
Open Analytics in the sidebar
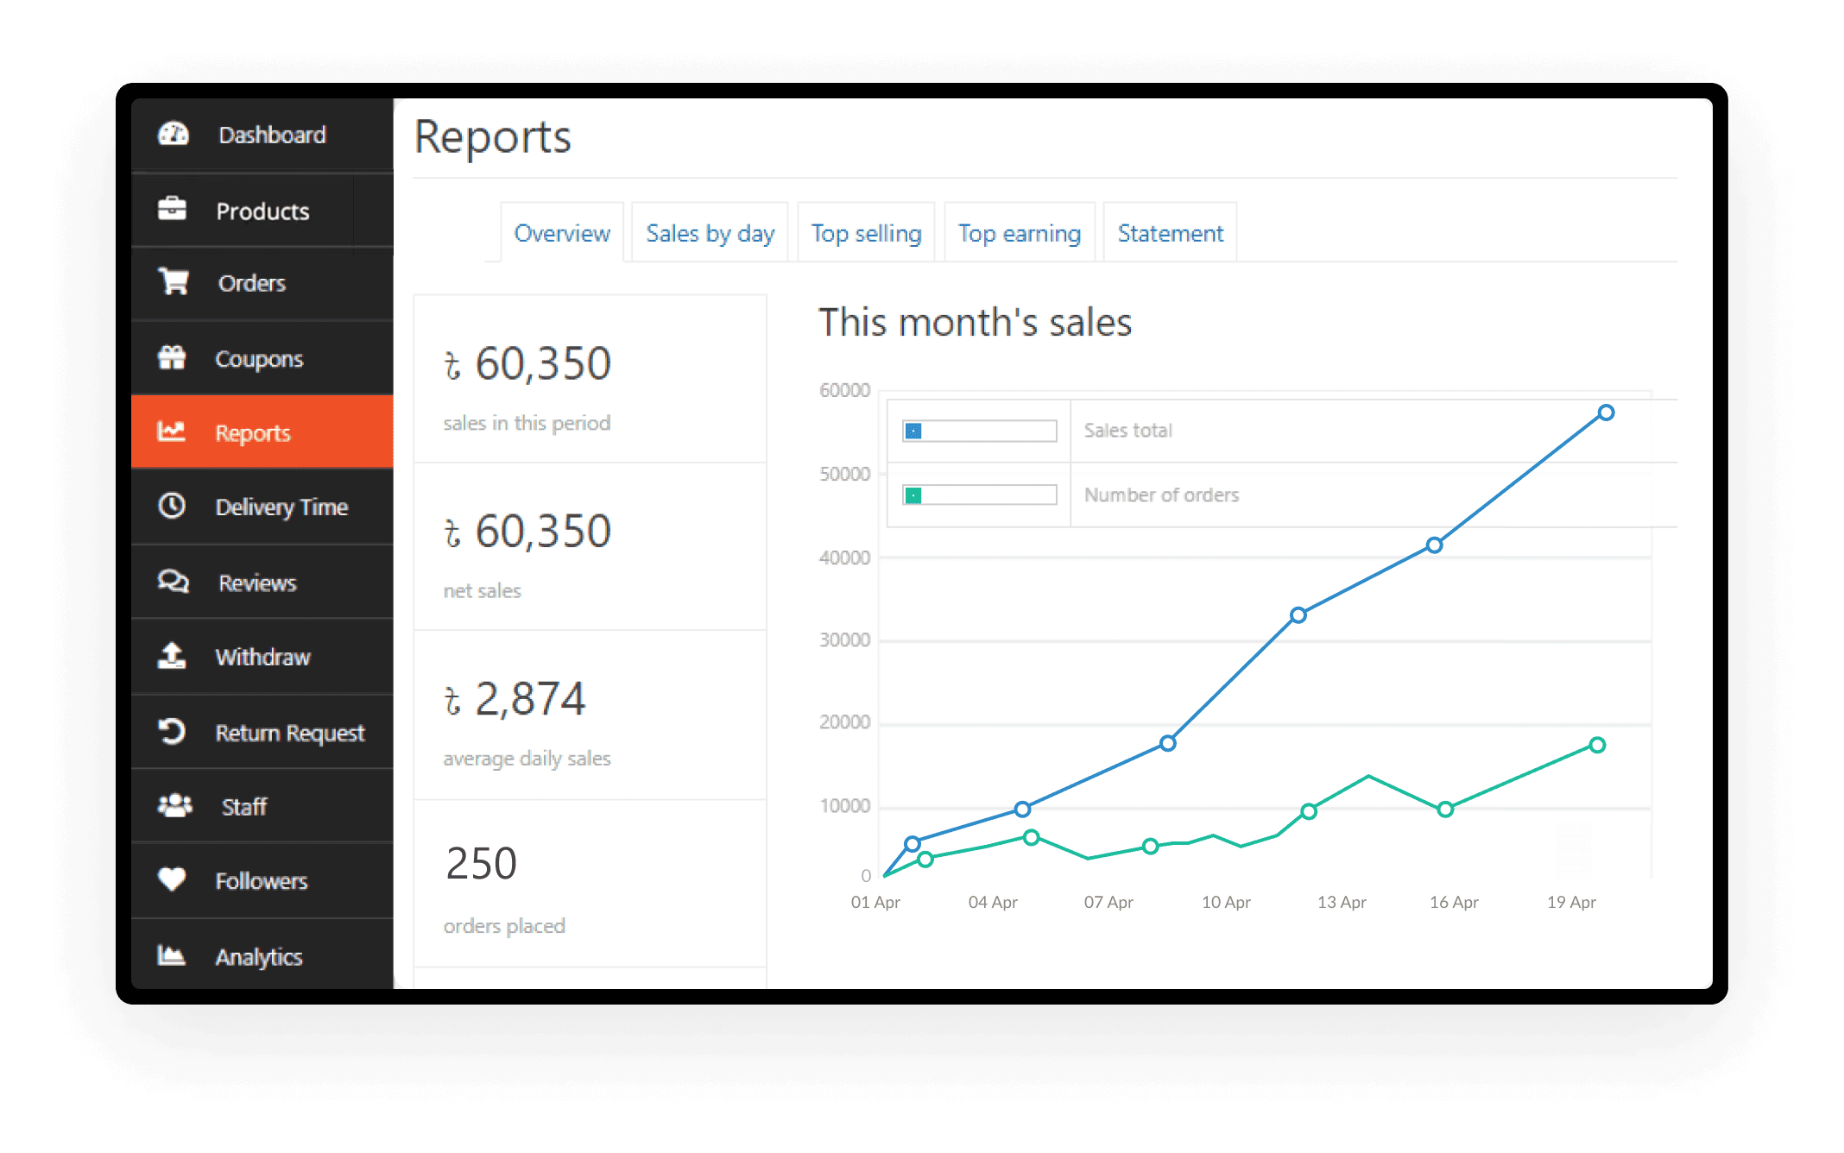click(259, 956)
